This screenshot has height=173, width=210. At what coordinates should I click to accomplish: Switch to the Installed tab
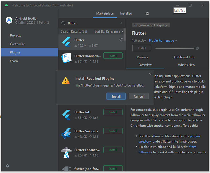click(126, 14)
